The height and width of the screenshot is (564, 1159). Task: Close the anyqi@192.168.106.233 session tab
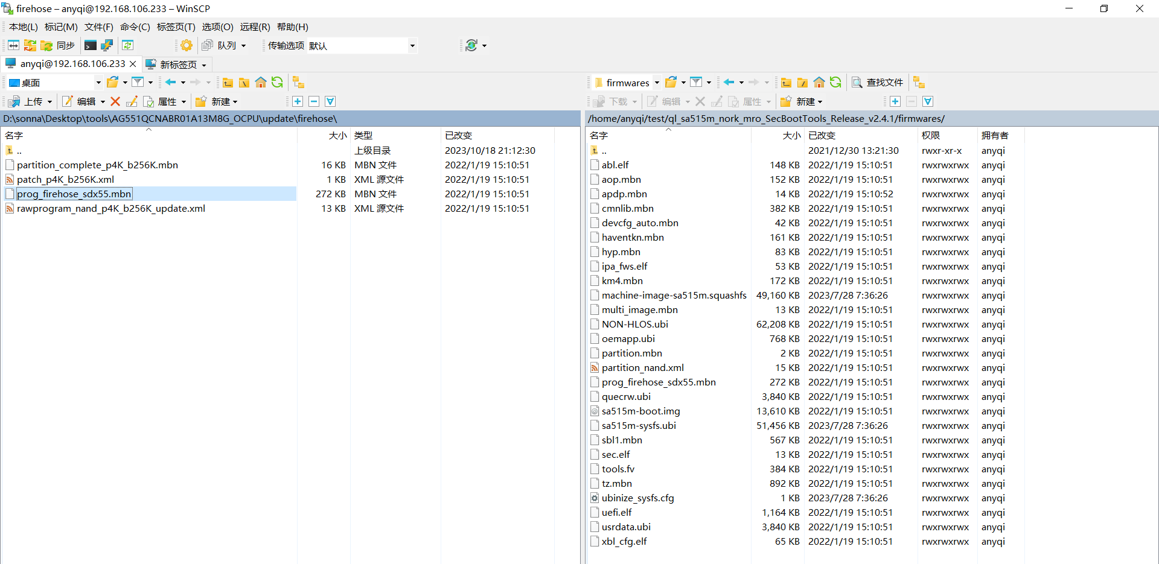pos(133,64)
